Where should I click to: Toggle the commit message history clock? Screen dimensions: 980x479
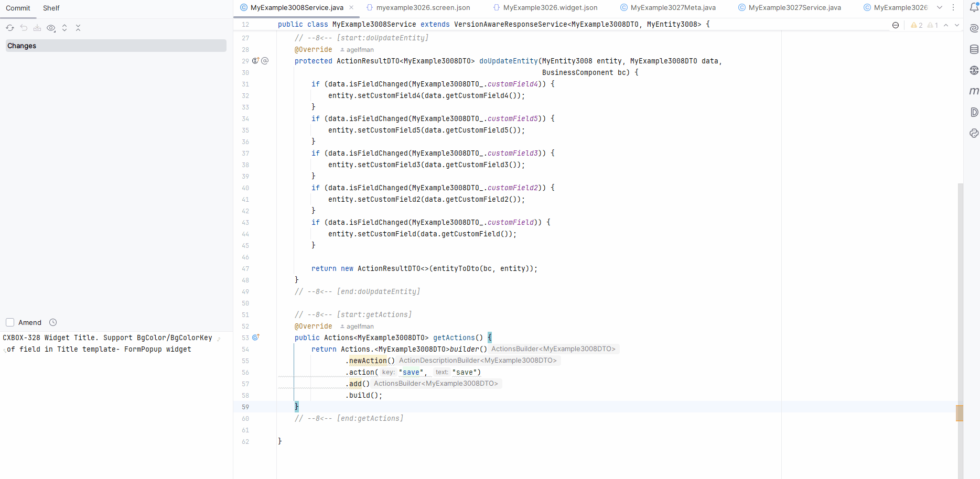(52, 322)
